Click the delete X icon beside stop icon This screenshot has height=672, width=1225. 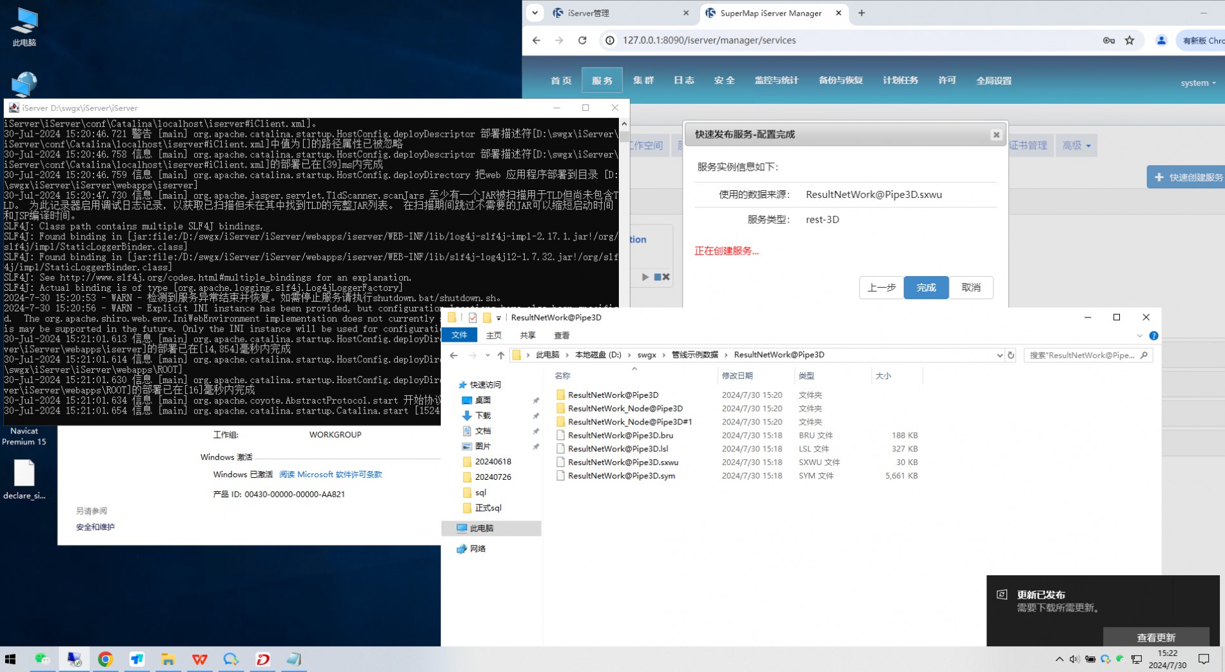pyautogui.click(x=666, y=277)
